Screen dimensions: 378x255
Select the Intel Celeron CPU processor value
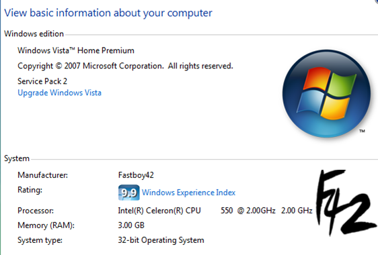pos(215,211)
